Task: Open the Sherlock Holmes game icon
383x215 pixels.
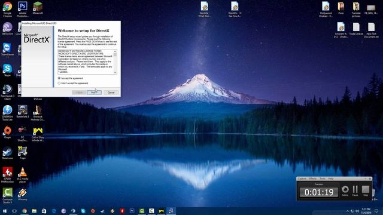Action: (38, 113)
